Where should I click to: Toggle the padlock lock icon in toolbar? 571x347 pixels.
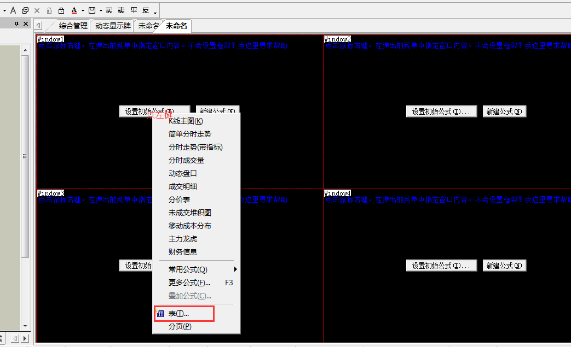pos(61,10)
